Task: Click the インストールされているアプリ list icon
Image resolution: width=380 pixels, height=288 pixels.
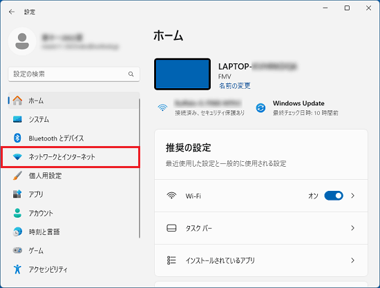Action: [171, 260]
